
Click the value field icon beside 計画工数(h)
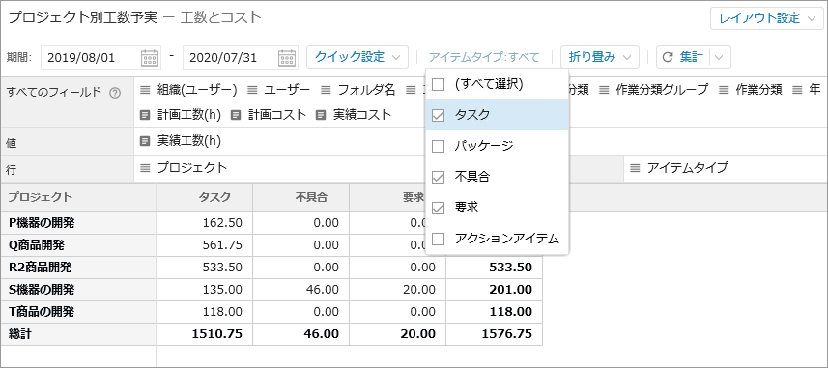(145, 115)
